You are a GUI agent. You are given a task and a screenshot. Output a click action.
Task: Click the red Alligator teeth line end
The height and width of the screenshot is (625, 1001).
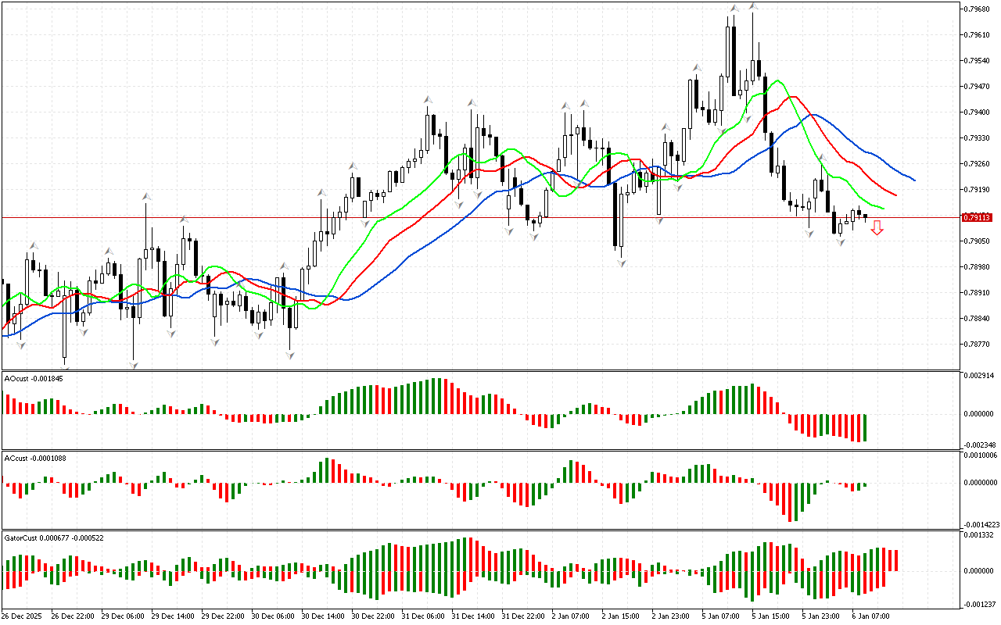[895, 195]
